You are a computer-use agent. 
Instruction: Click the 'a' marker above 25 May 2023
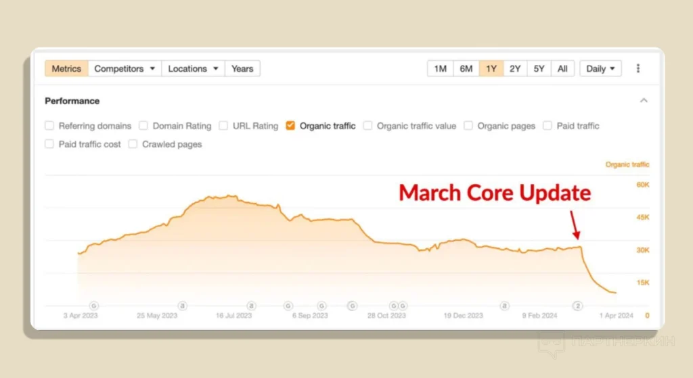[x=183, y=306]
